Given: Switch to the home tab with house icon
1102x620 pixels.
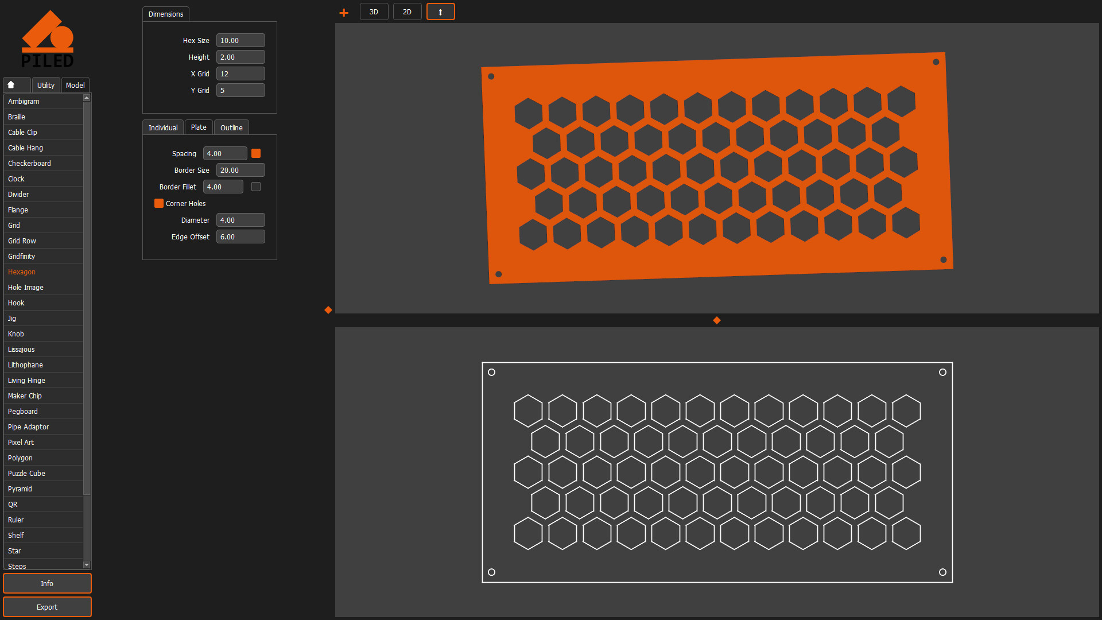Looking at the screenshot, I should [16, 84].
